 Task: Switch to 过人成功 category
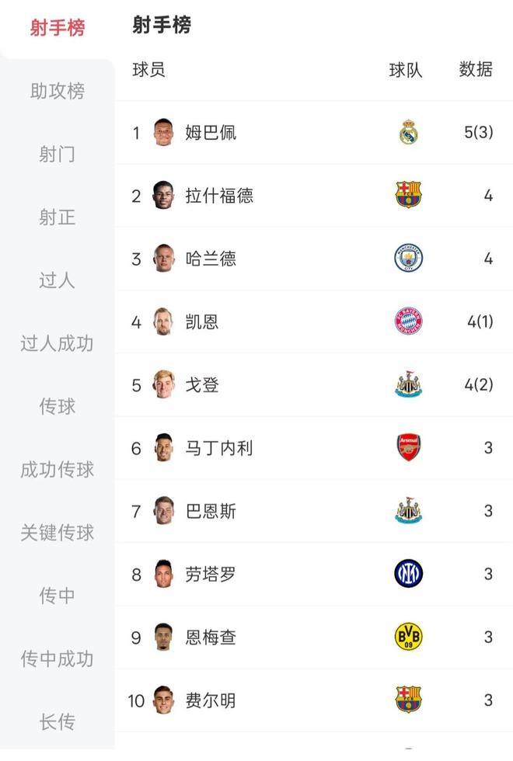tap(58, 343)
